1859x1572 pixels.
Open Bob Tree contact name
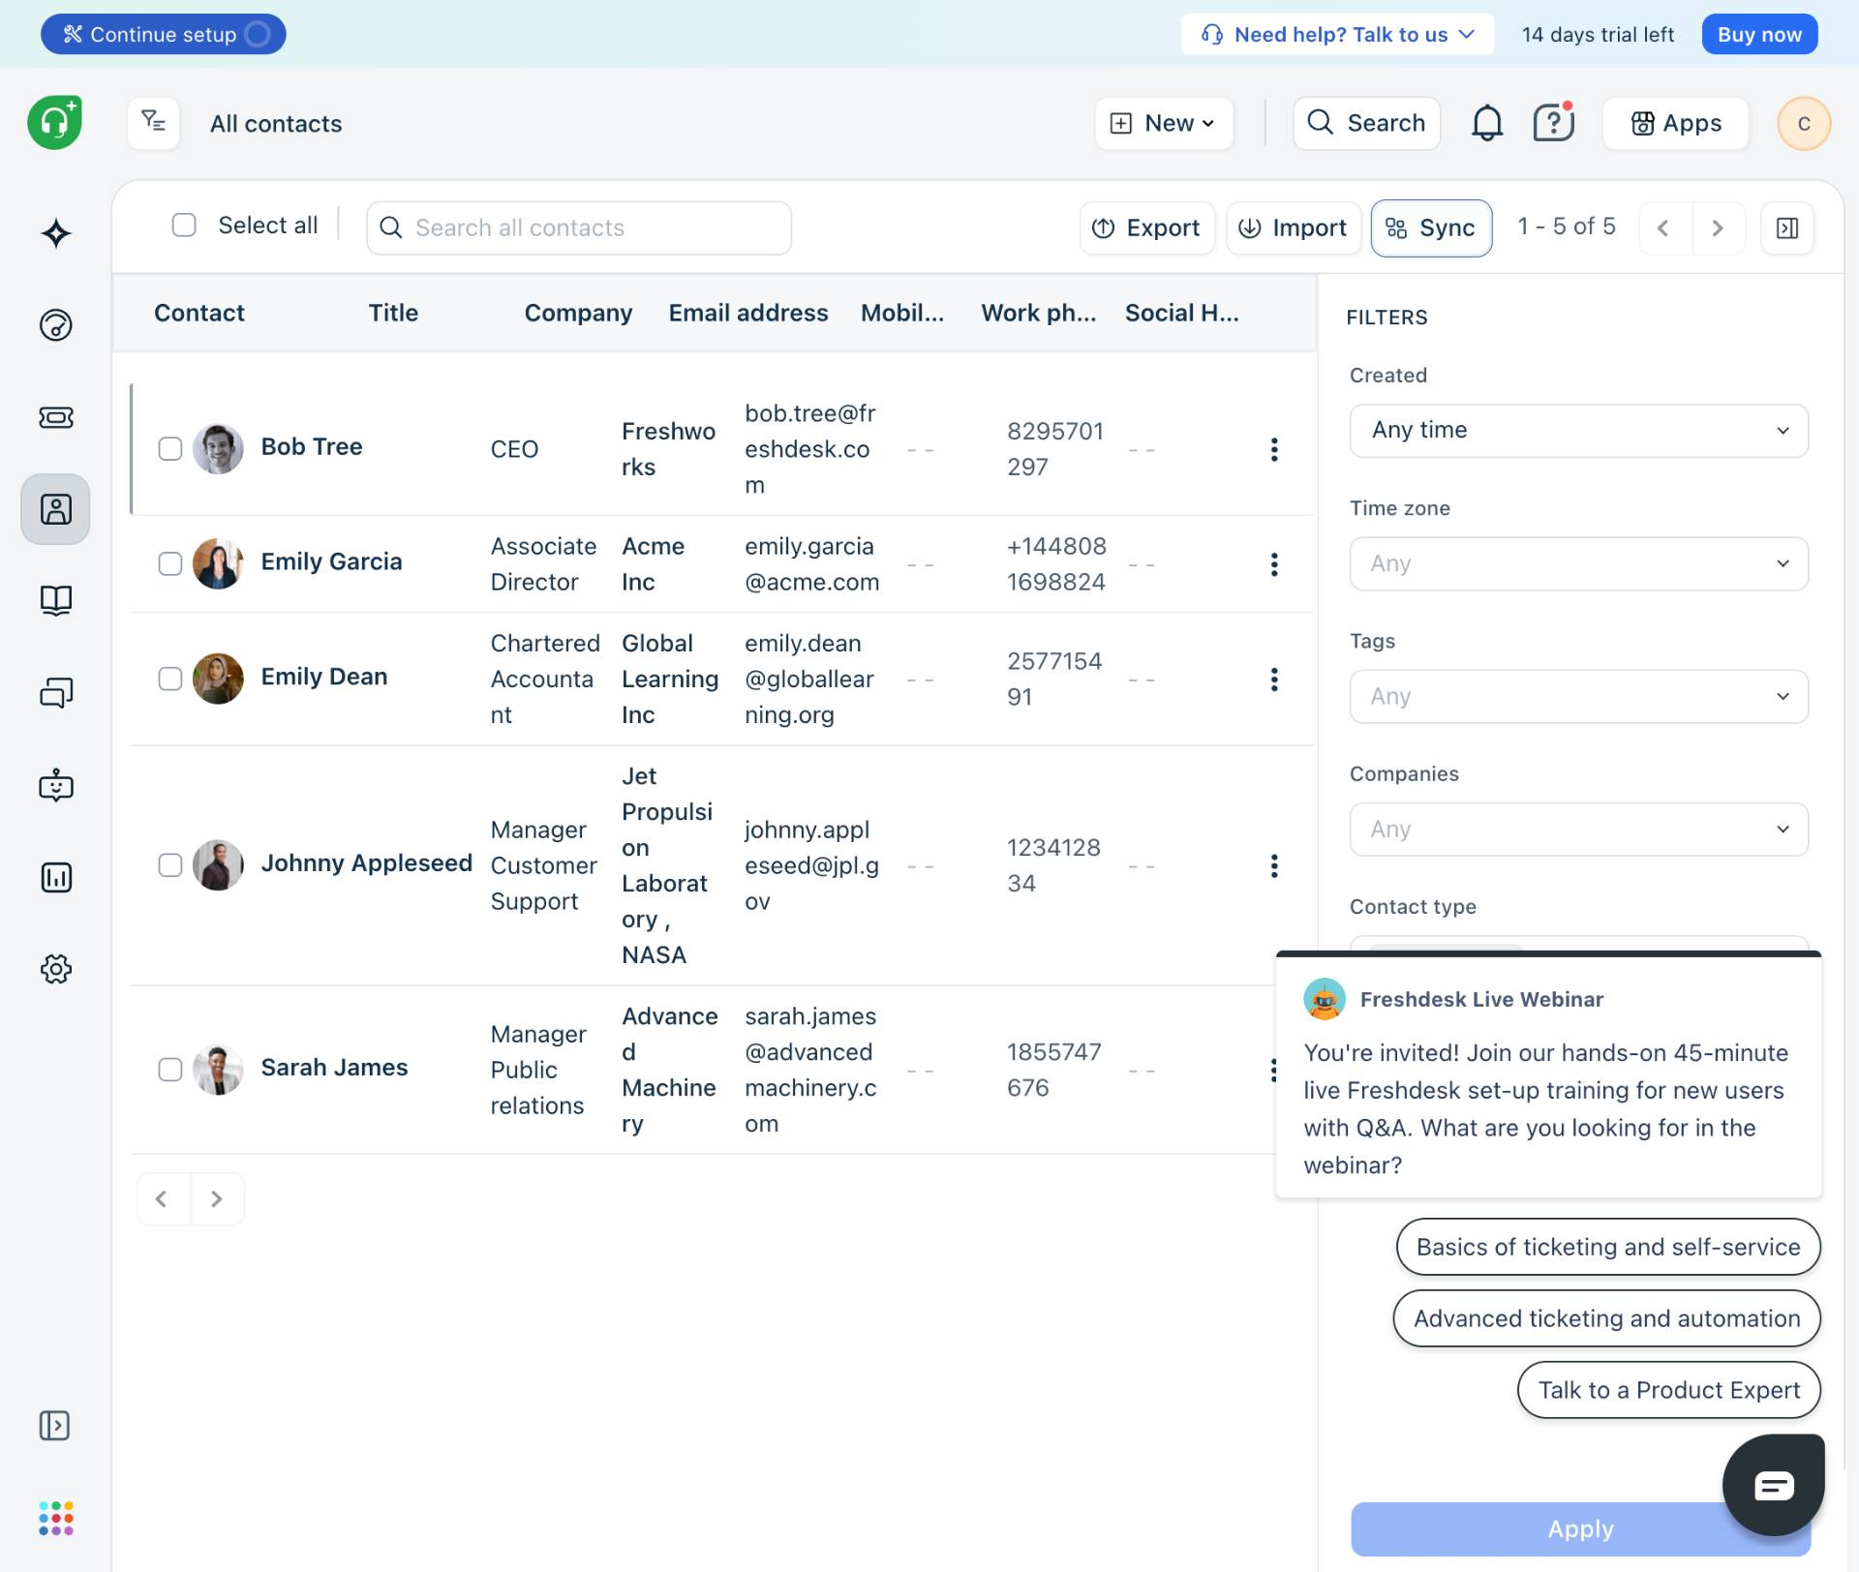(312, 446)
